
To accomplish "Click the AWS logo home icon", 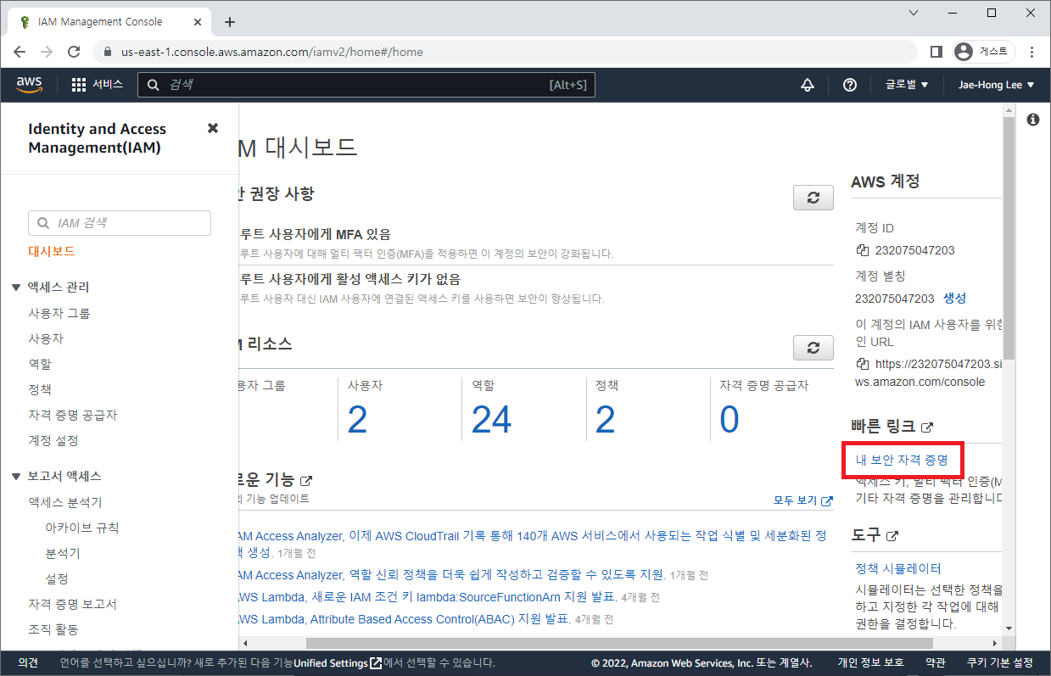I will click(29, 84).
